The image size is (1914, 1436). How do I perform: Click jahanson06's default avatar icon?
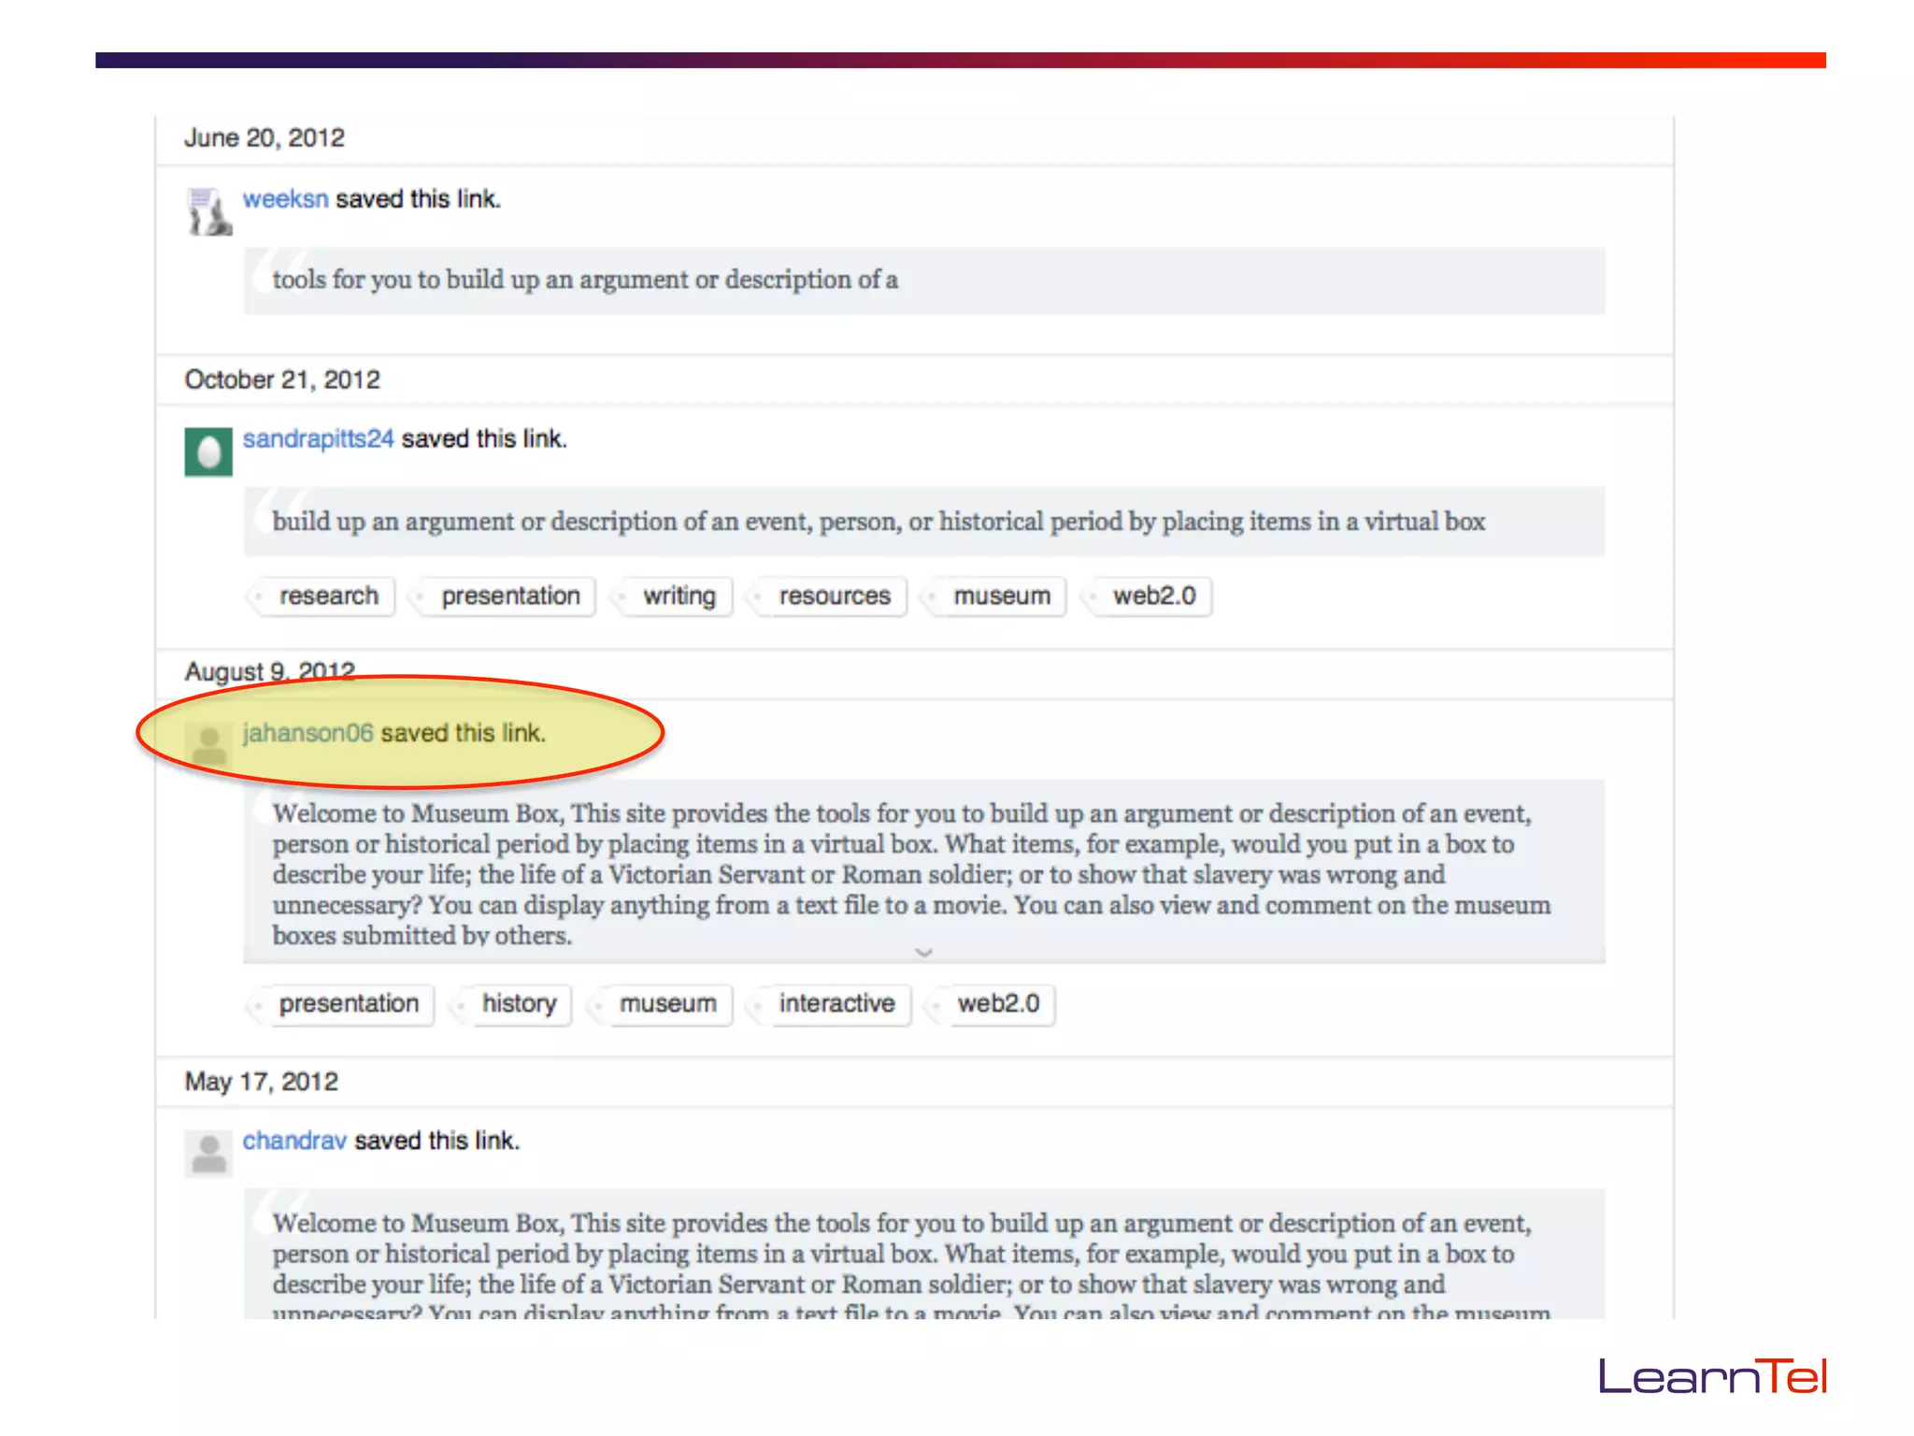pos(208,745)
